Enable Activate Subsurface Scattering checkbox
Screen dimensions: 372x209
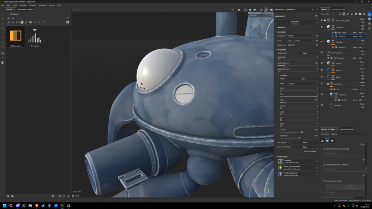pyautogui.click(x=324, y=165)
